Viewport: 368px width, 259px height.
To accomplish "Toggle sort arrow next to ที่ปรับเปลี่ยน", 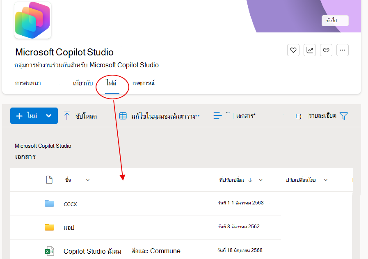I will pyautogui.click(x=250, y=180).
